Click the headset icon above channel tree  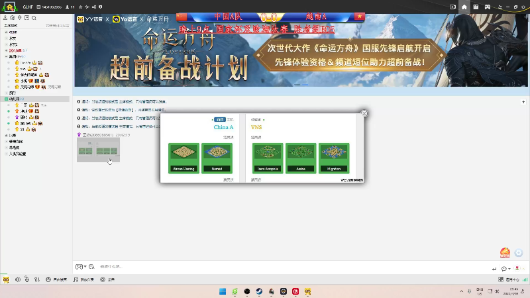[13, 18]
